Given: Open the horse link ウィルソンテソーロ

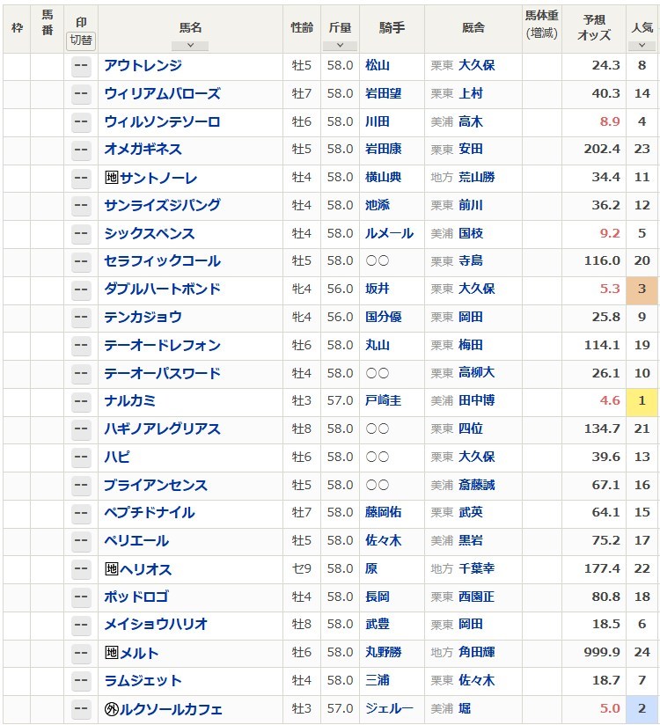Looking at the screenshot, I should [162, 121].
